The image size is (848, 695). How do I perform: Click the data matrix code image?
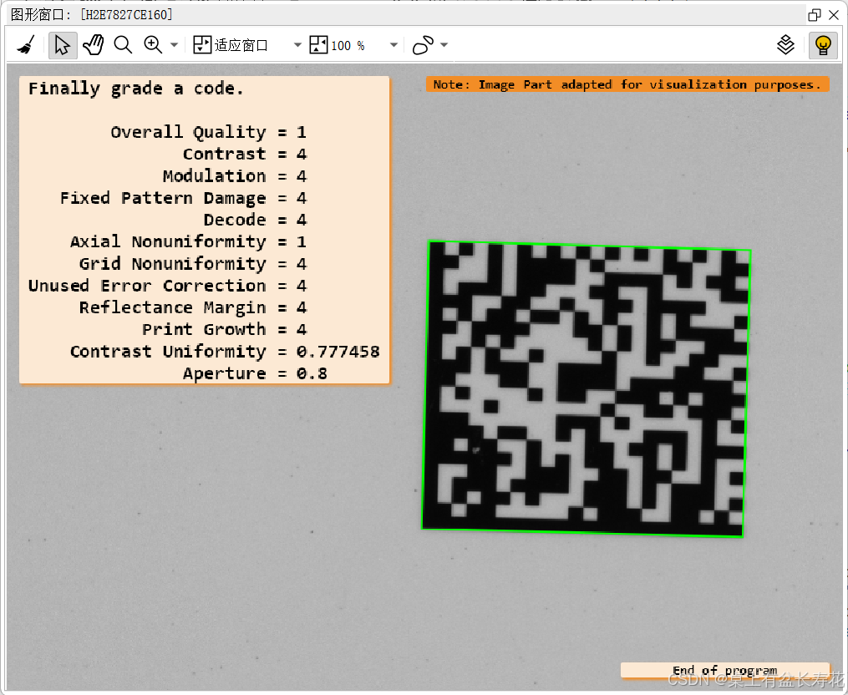coord(586,389)
